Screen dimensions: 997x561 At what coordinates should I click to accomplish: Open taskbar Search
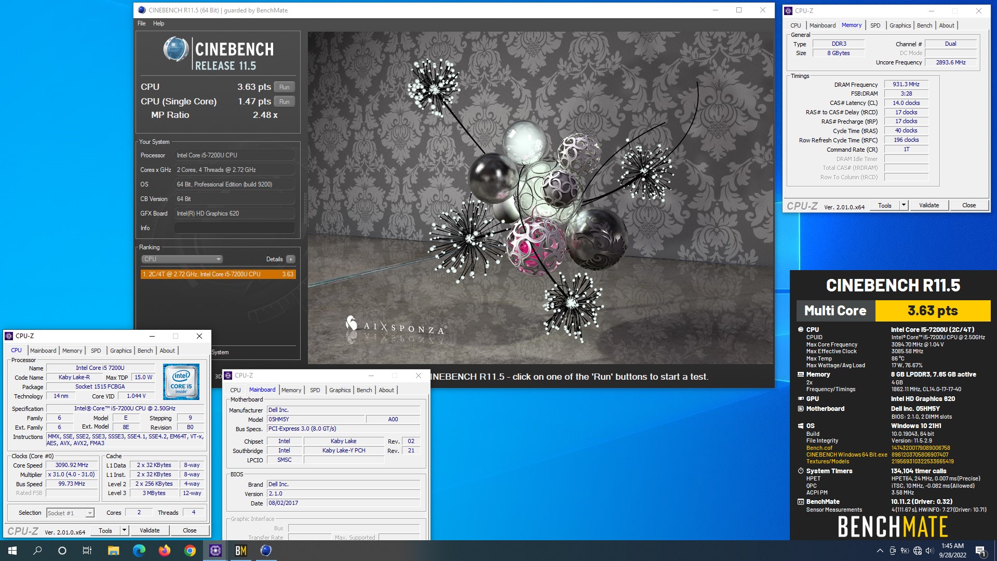point(37,551)
